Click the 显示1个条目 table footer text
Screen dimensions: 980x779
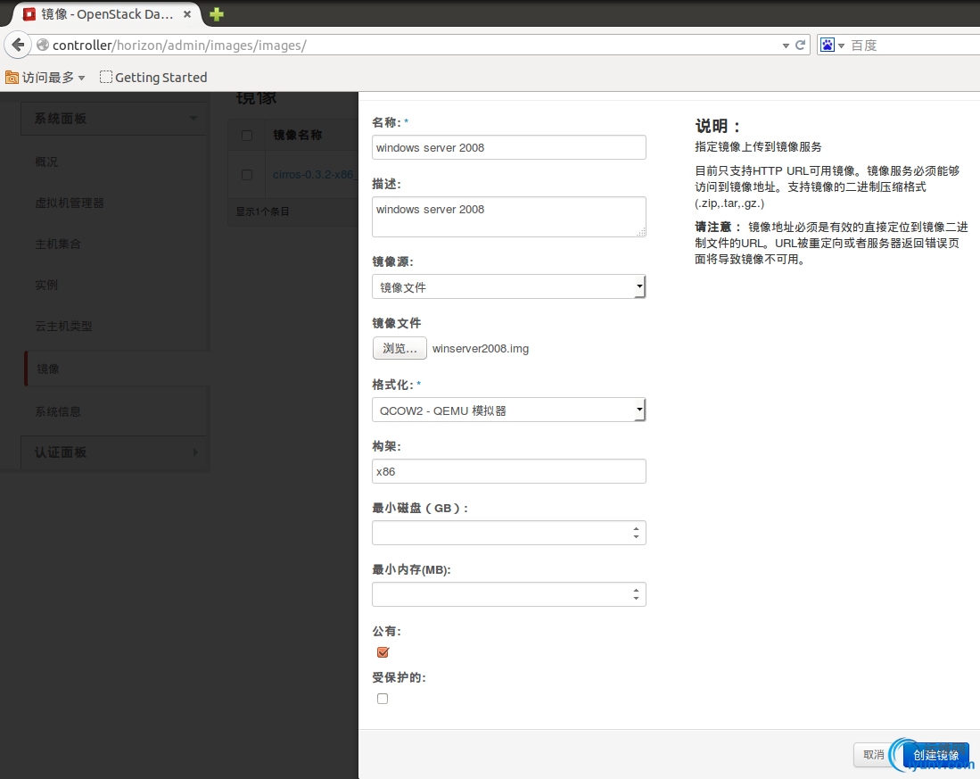(262, 211)
